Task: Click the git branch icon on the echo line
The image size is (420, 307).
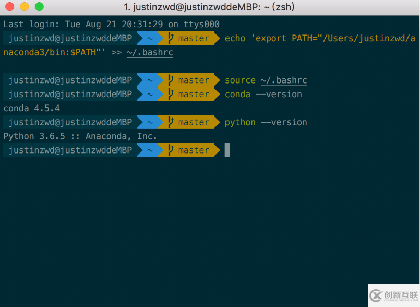Action: click(171, 38)
